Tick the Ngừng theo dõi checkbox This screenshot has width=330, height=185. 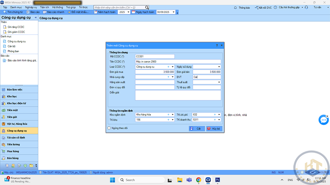pyautogui.click(x=109, y=128)
